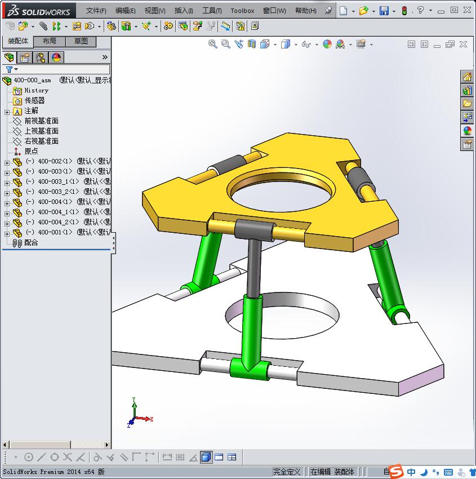The height and width of the screenshot is (479, 476).
Task: Click the Sogou input method S icon
Action: 396,471
